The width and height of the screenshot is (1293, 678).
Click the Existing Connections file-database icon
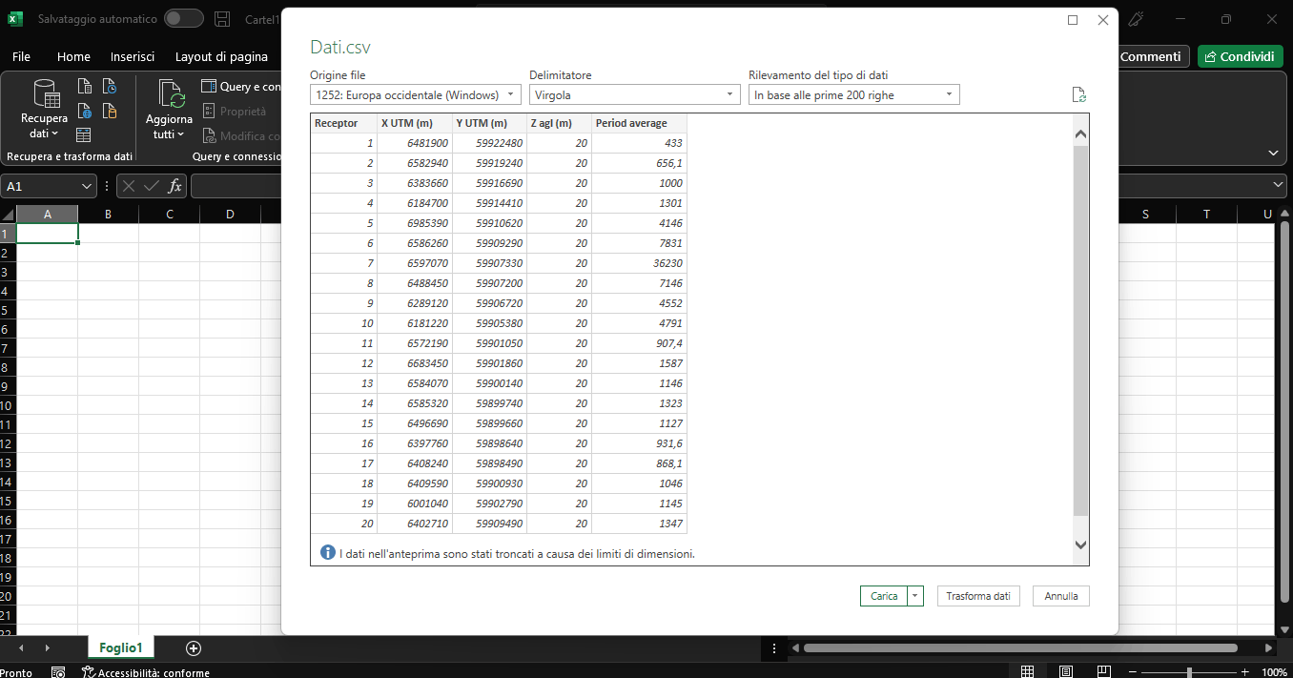tap(109, 111)
